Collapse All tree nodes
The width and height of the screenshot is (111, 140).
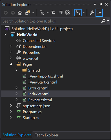pyautogui.click(x=61, y=13)
